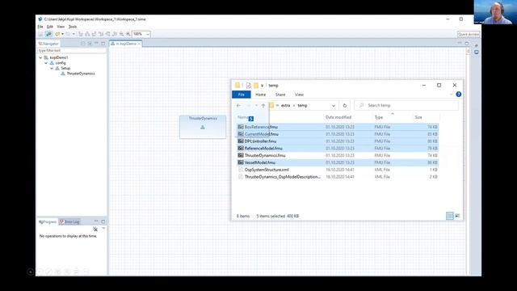Open Home tab in Explorer ribbon
This screenshot has height=291, width=517.
click(x=260, y=95)
